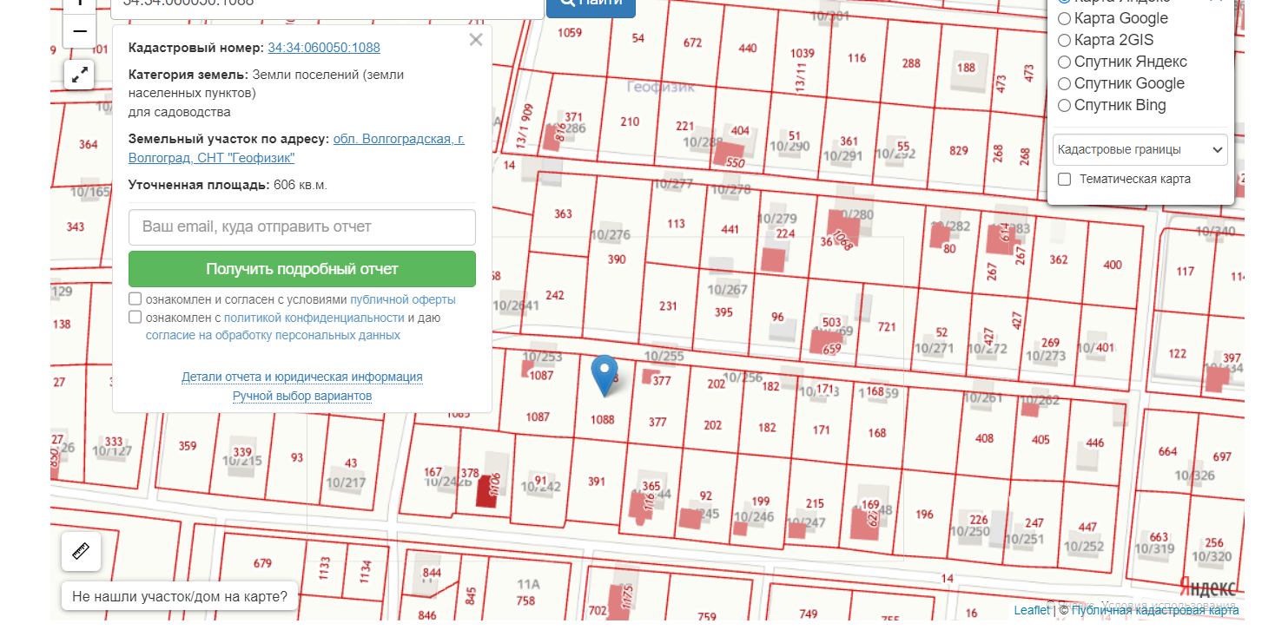Open Детали отчета и юридическая информация
Viewport: 1275px width, 630px height.
(302, 377)
